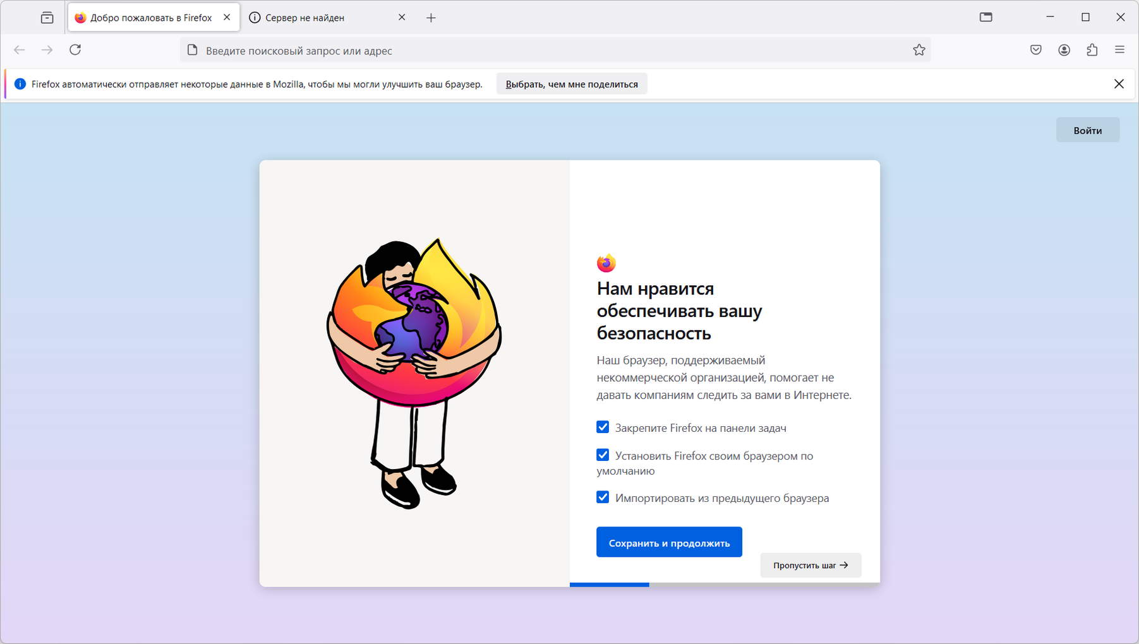Click the Firefox View icon in title bar
This screenshot has width=1139, height=644.
[986, 17]
